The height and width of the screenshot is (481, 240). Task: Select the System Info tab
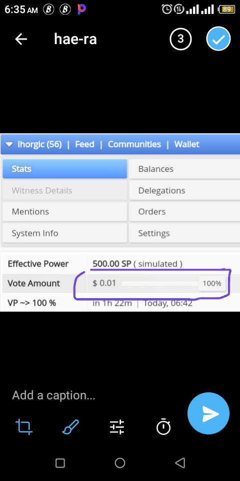coord(65,233)
